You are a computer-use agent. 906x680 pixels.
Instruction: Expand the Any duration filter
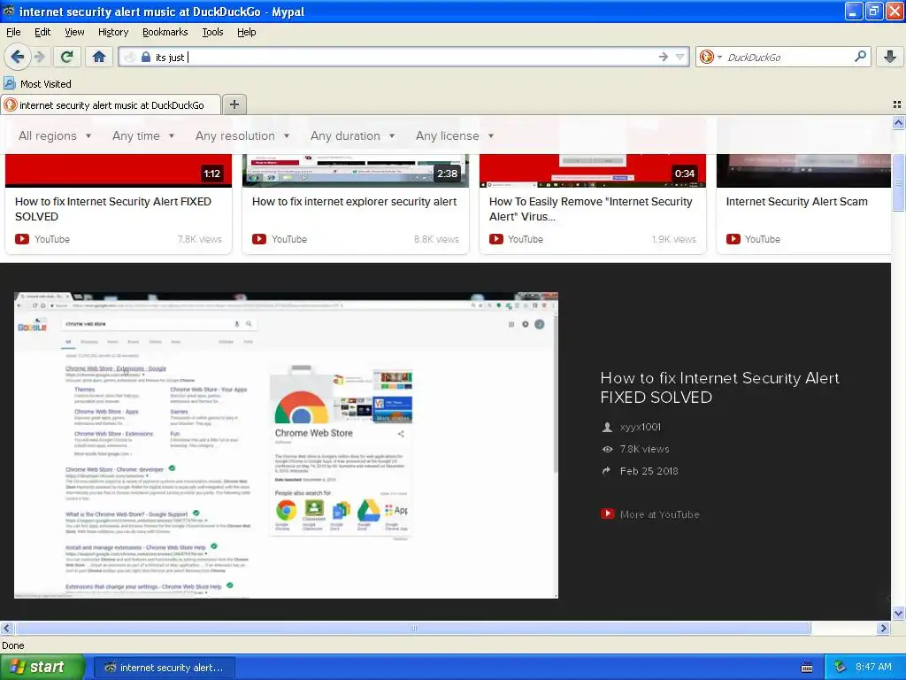coord(352,135)
